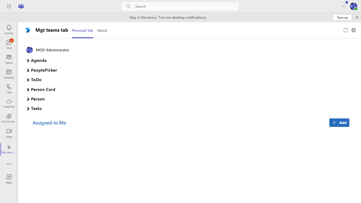This screenshot has width=361, height=203.
Task: Collapse the Tasks section
Action: pyautogui.click(x=34, y=109)
